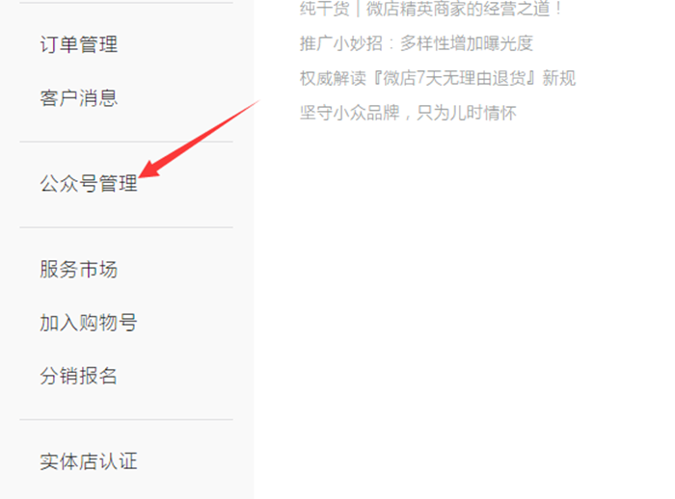Sign up for distribution via 分销报名
Screen dimensions: 675x499
pos(79,376)
